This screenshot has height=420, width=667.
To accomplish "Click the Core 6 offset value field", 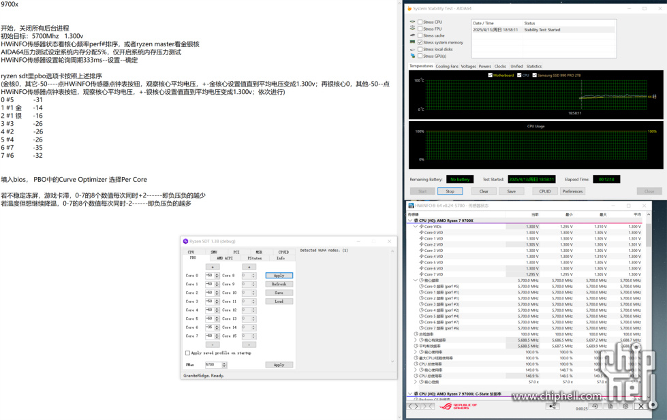I will point(210,327).
